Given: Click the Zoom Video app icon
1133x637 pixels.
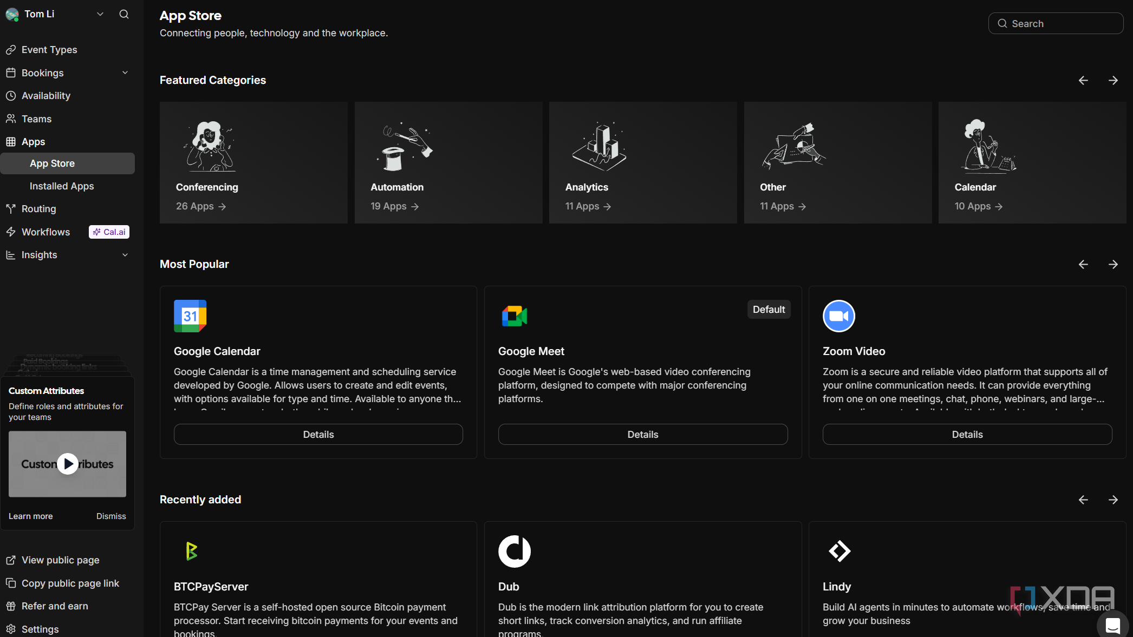Looking at the screenshot, I should (839, 316).
